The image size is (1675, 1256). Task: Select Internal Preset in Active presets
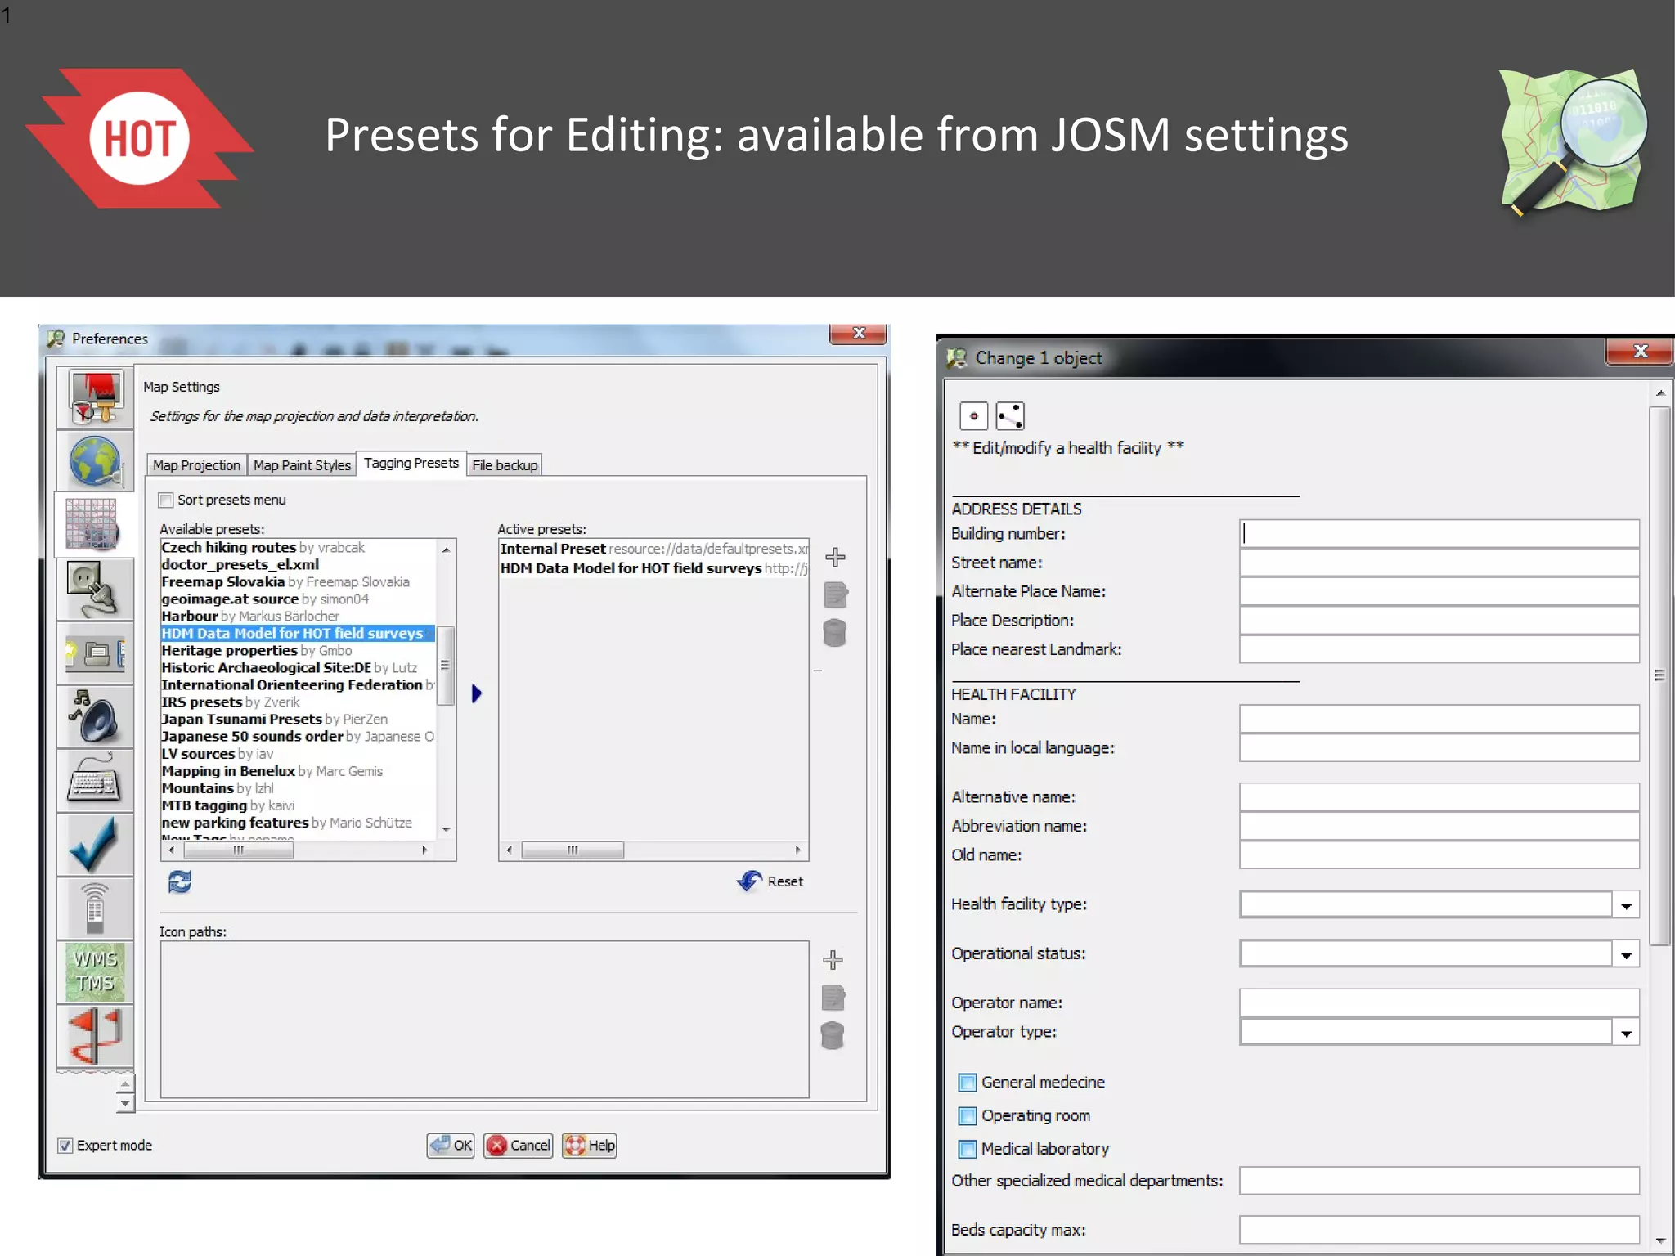[x=653, y=549]
